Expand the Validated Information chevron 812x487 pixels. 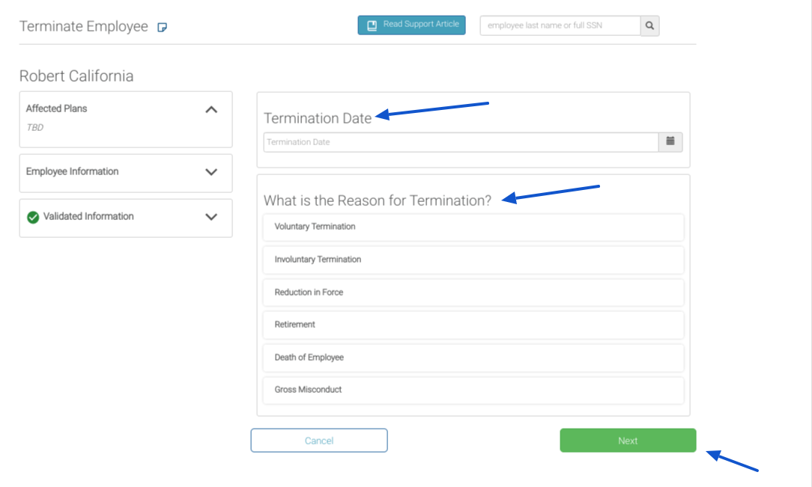pyautogui.click(x=211, y=217)
